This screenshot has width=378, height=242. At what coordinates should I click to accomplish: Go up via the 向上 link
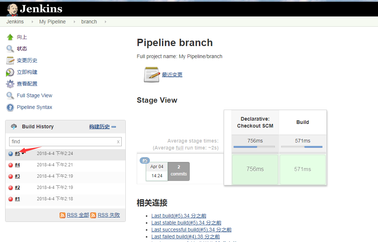(x=22, y=37)
